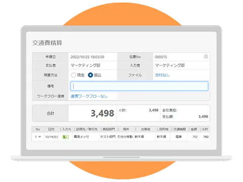This screenshot has width=243, height=182.
Task: Click the 出発地 cell 新木場
Action: (x=139, y=137)
